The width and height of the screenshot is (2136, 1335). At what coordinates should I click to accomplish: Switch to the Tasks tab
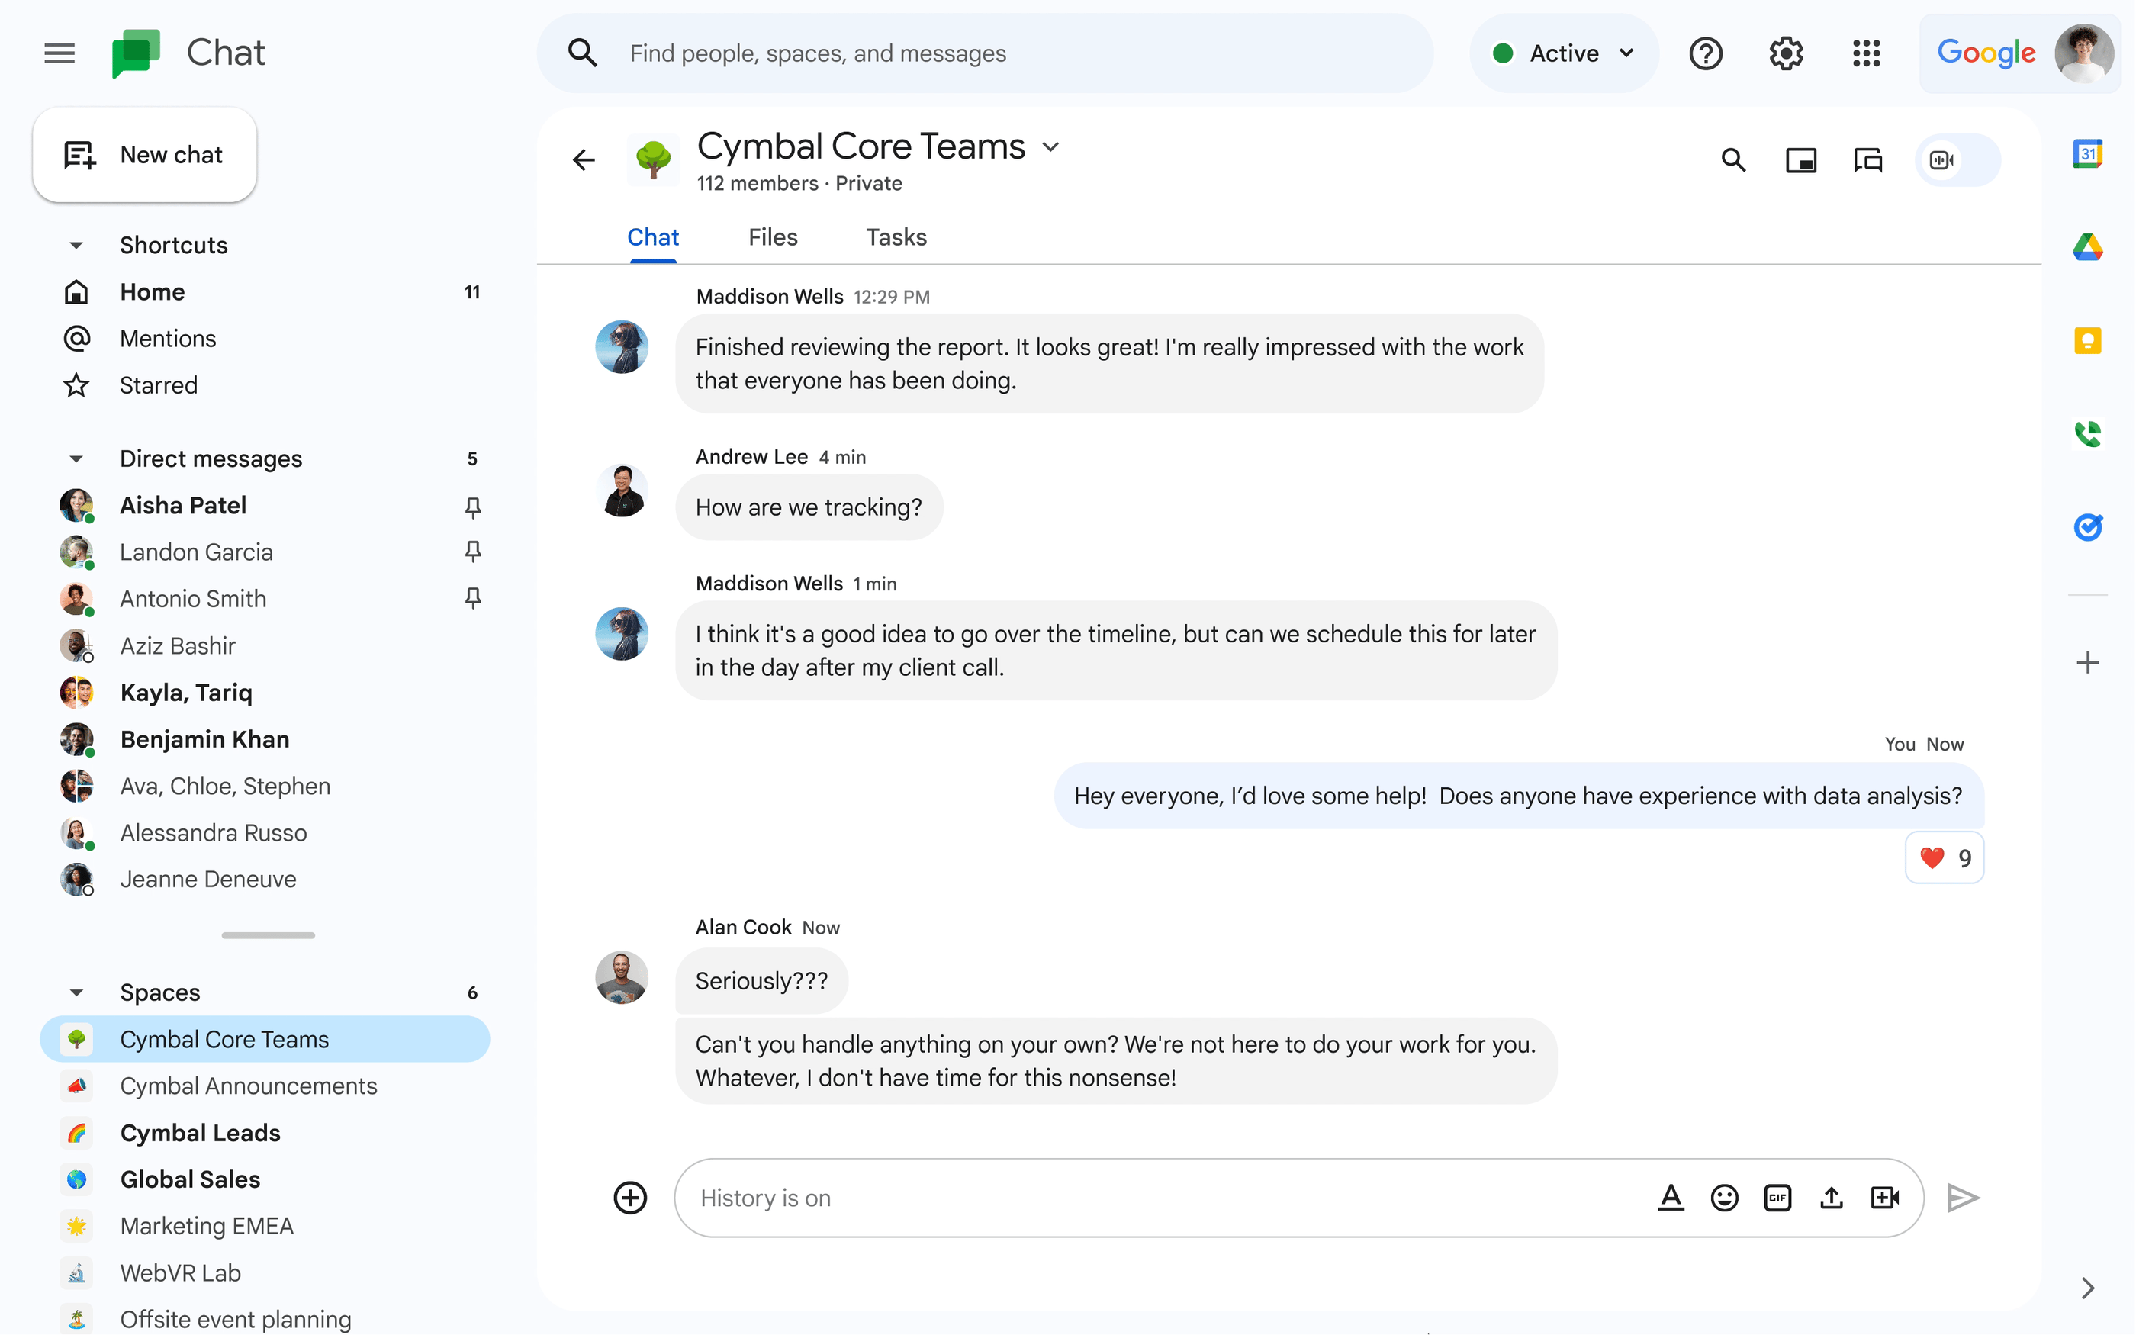pos(896,236)
